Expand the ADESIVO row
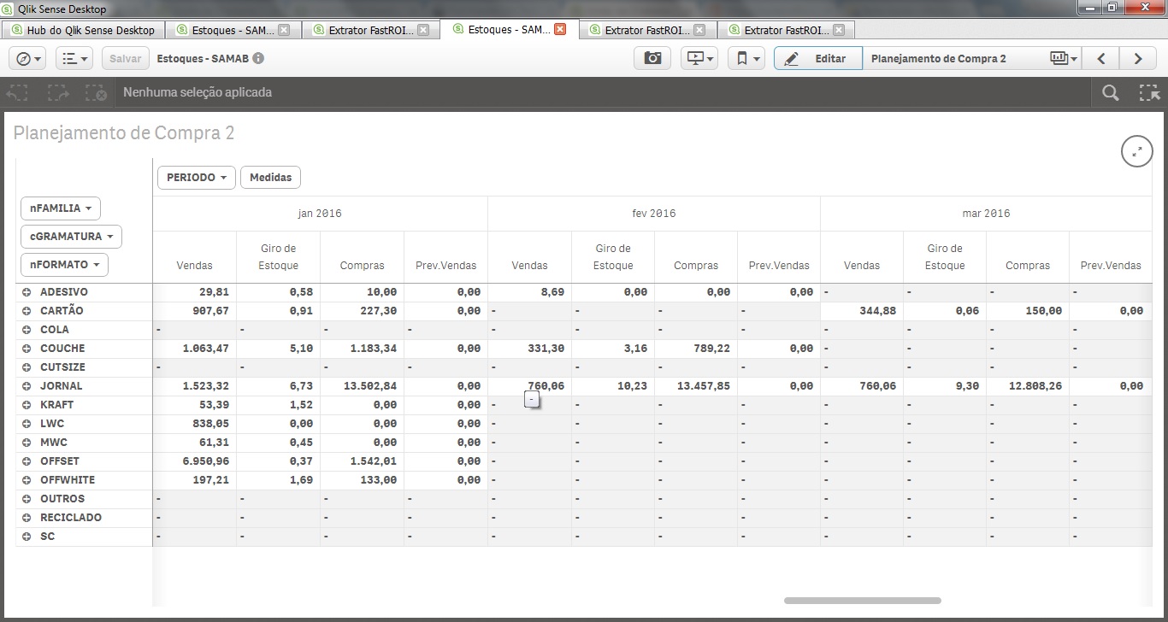Screen dimensions: 1168x622 pos(27,292)
